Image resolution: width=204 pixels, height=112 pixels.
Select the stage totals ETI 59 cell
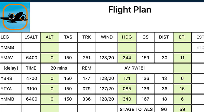point(182,108)
